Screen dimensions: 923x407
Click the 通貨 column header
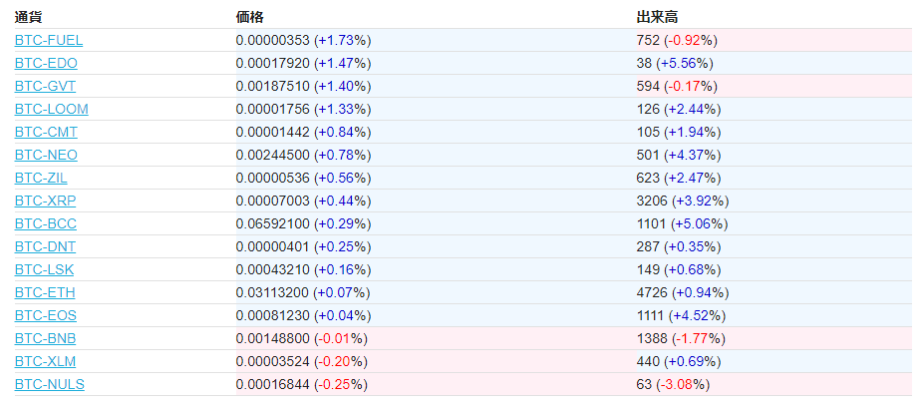pyautogui.click(x=28, y=17)
